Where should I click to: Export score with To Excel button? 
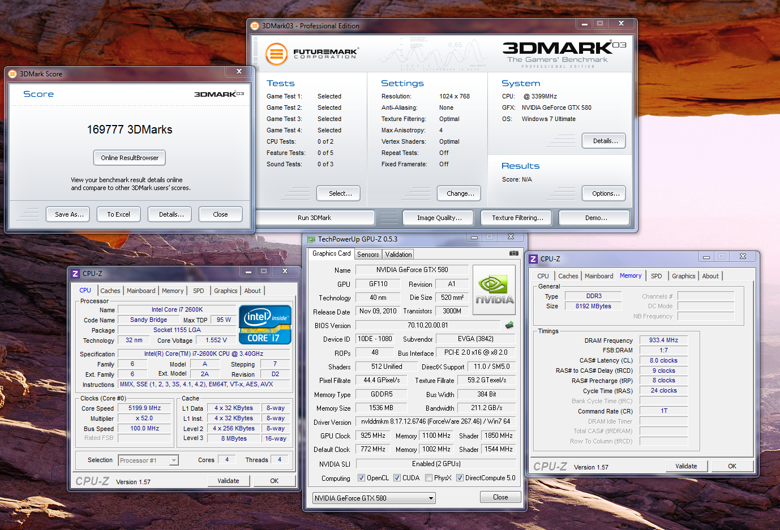[118, 214]
